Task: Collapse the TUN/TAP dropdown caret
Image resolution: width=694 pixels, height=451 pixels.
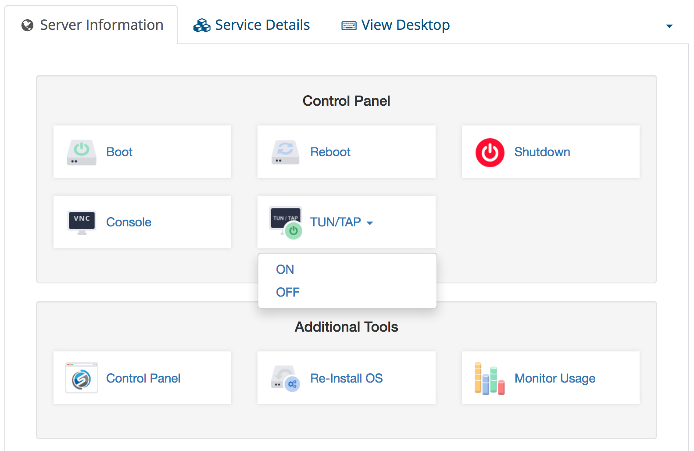Action: [370, 223]
